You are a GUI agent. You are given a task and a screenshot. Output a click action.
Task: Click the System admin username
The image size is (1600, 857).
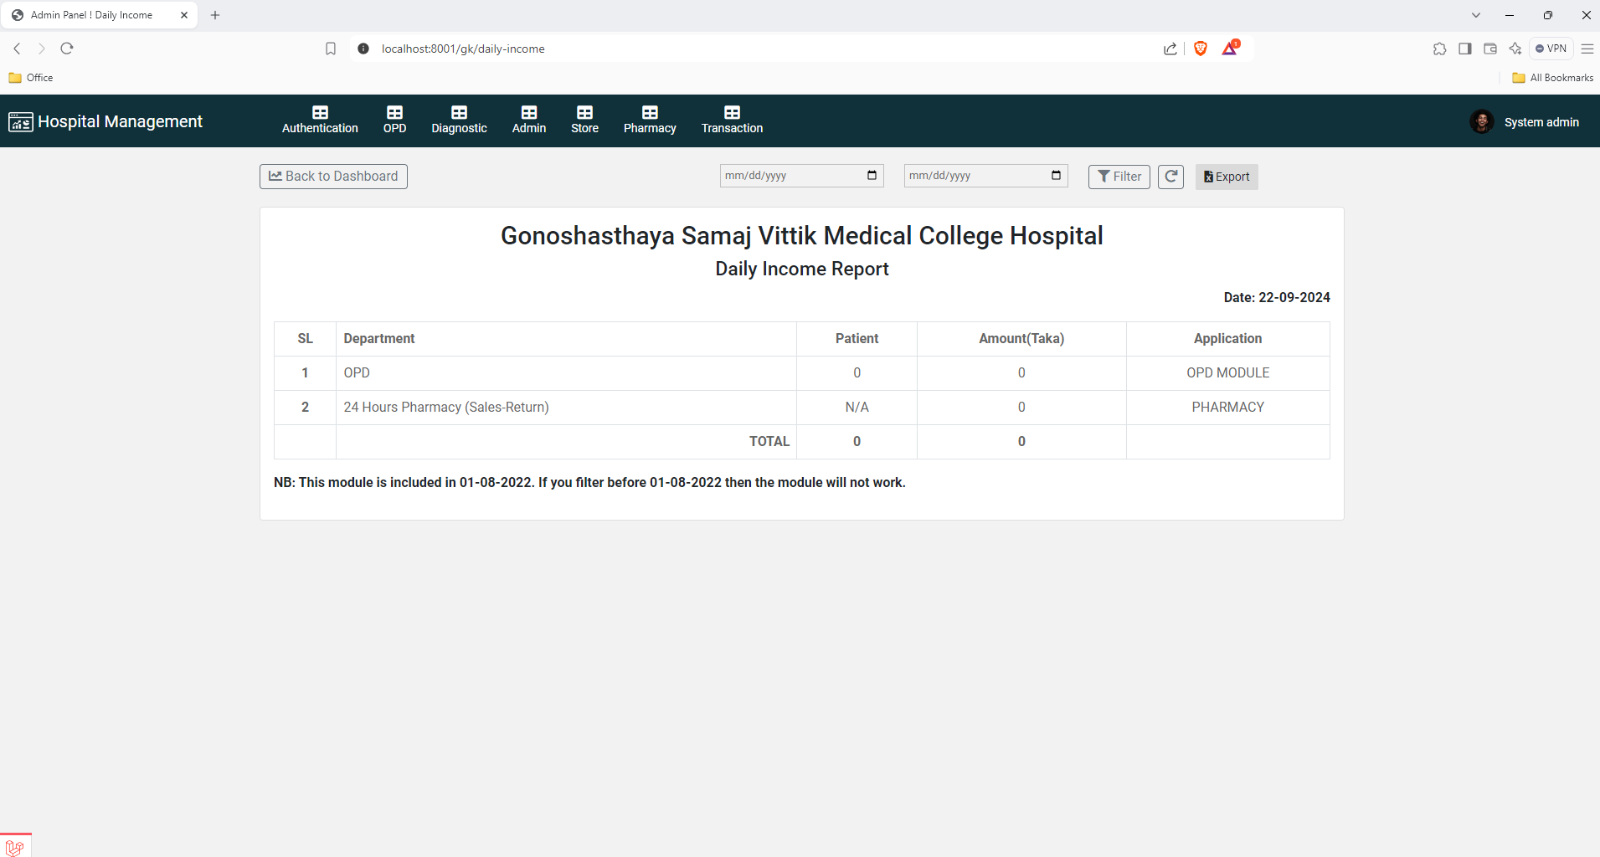point(1541,122)
